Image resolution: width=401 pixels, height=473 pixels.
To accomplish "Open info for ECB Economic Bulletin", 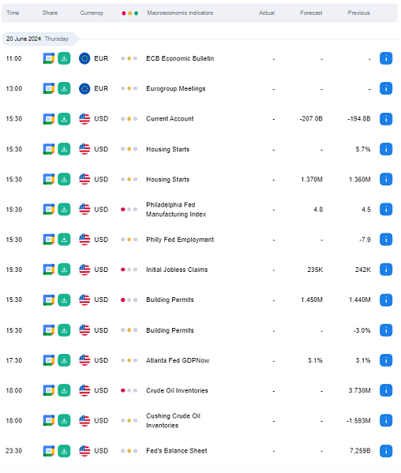I will (385, 58).
